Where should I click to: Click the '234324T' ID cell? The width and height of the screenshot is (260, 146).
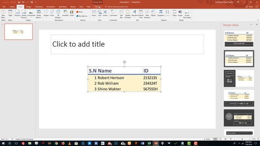click(x=150, y=84)
